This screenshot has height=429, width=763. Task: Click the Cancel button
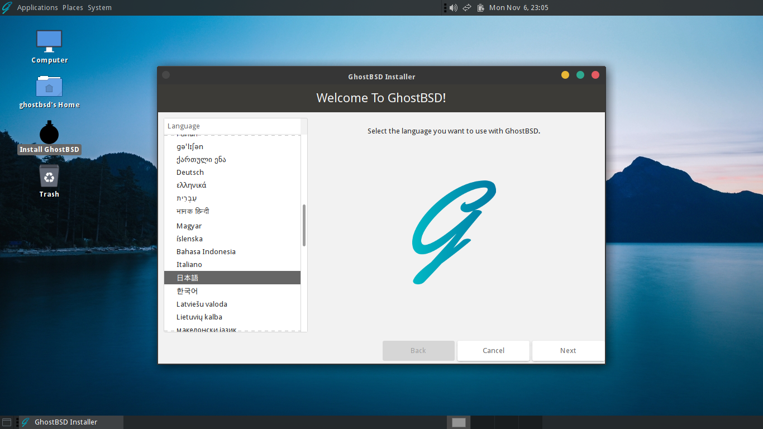493,351
